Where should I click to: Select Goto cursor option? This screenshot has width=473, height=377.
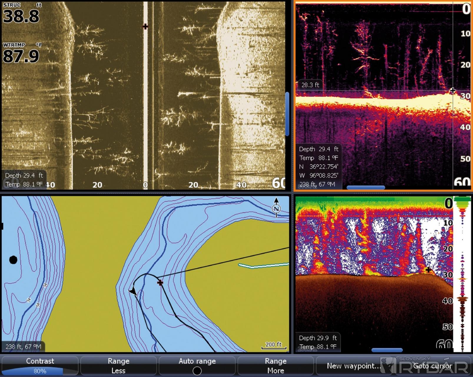tap(432, 366)
